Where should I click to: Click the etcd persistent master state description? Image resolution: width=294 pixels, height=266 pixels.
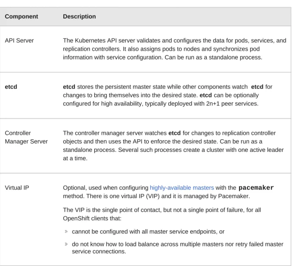pyautogui.click(x=168, y=95)
